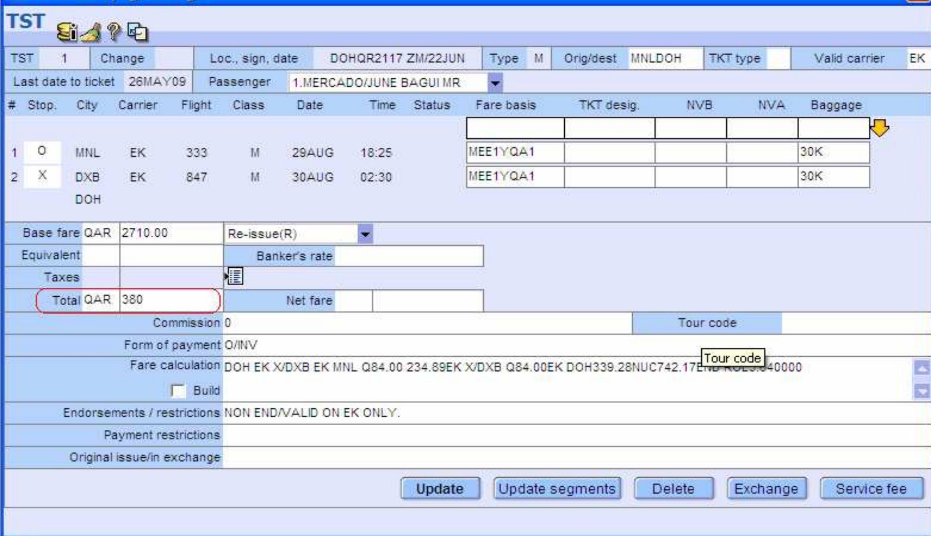
Task: Expand the Re-issue(R) dropdown
Action: (x=365, y=234)
